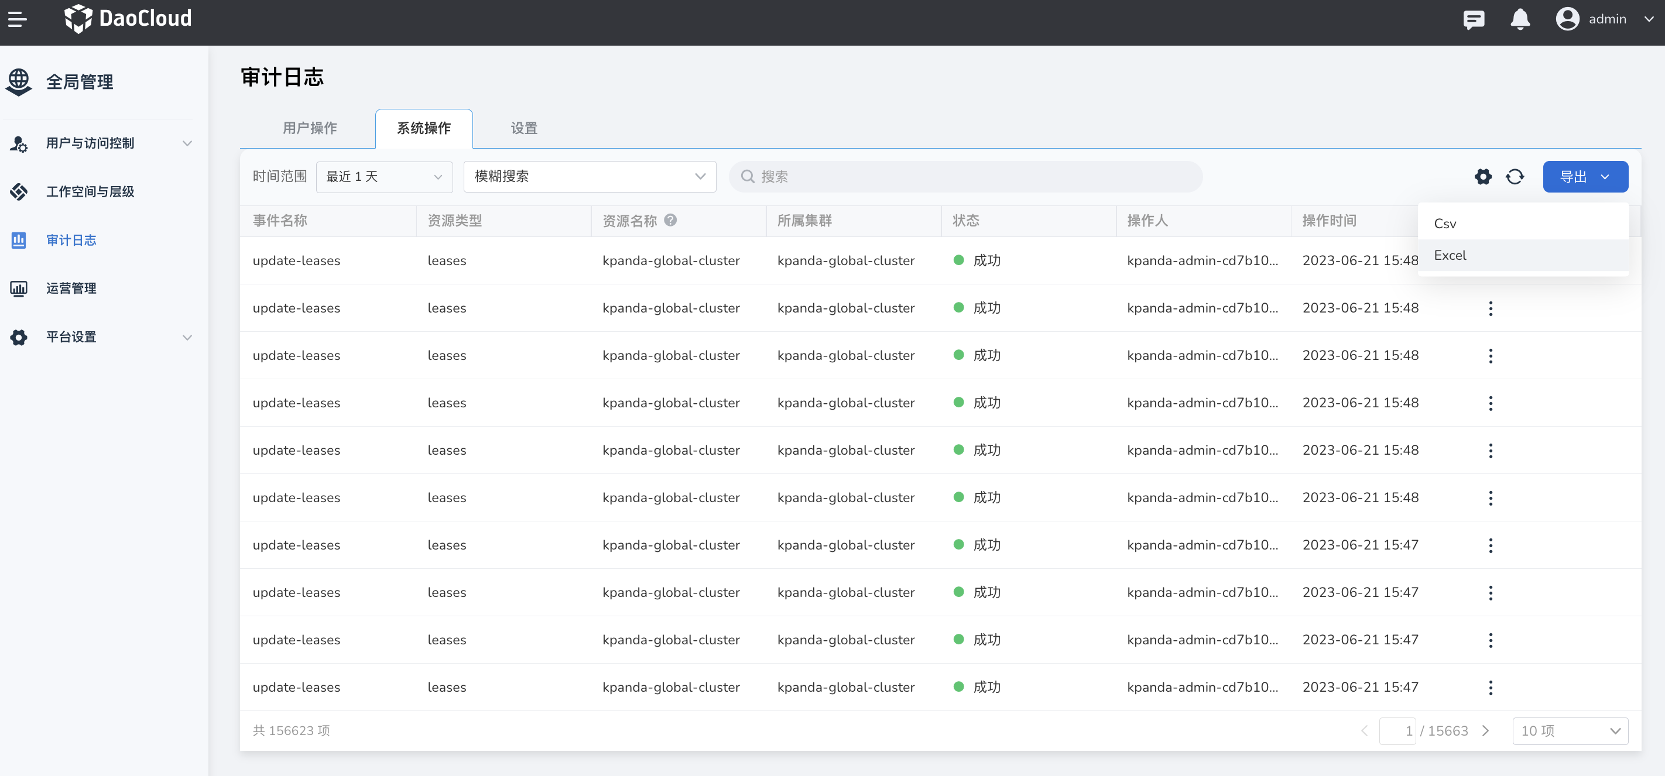Image resolution: width=1665 pixels, height=776 pixels.
Task: Open more actions for second 15:47 row
Action: coord(1491,592)
